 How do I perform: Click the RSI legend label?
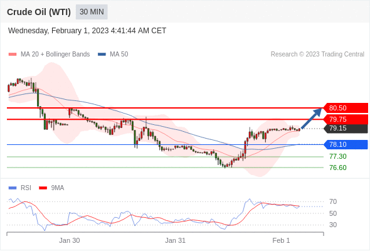[26, 188]
